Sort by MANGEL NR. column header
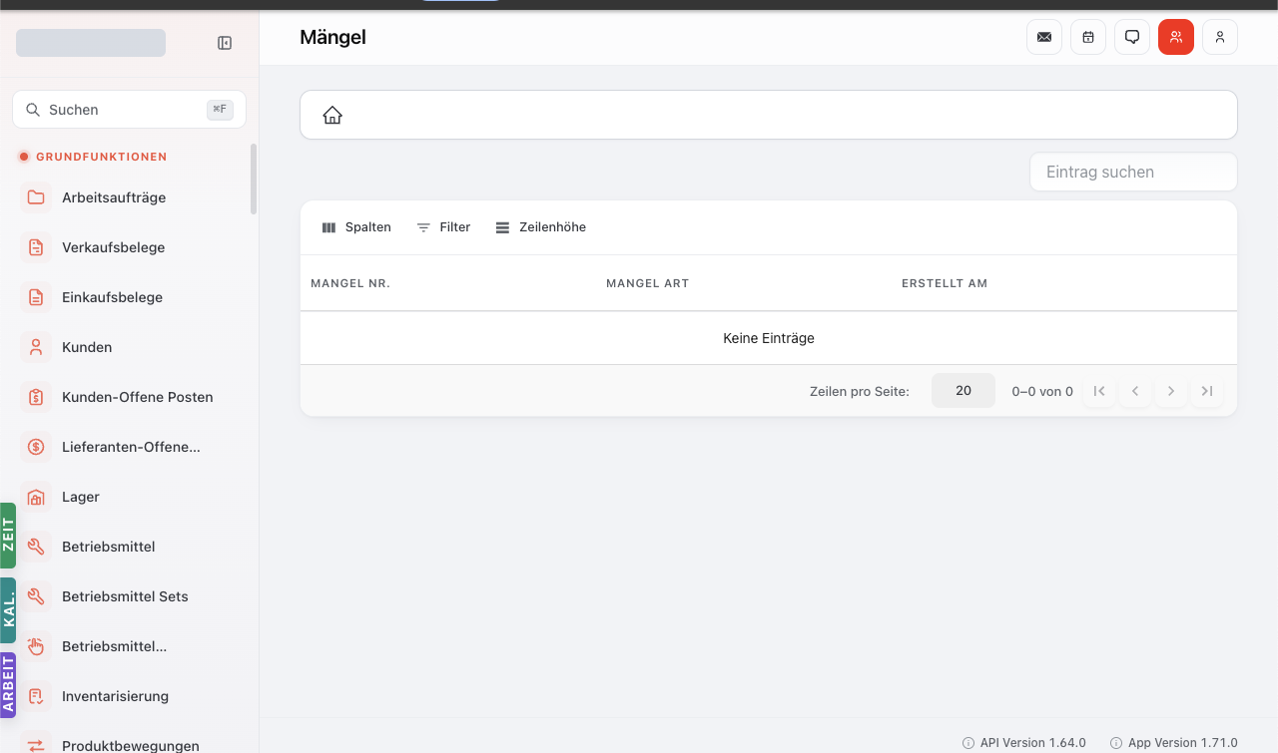The height and width of the screenshot is (753, 1278). coord(350,283)
